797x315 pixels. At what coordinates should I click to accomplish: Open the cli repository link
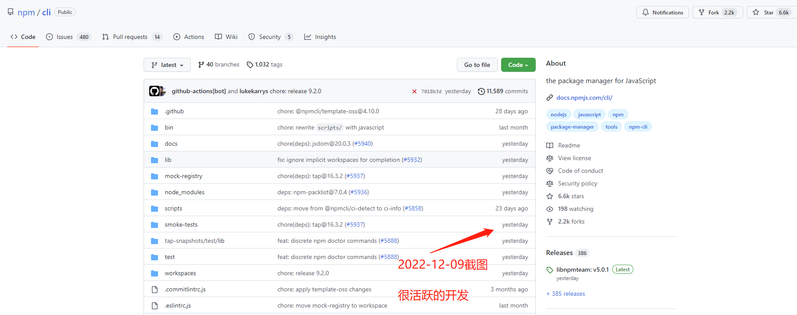[46, 12]
